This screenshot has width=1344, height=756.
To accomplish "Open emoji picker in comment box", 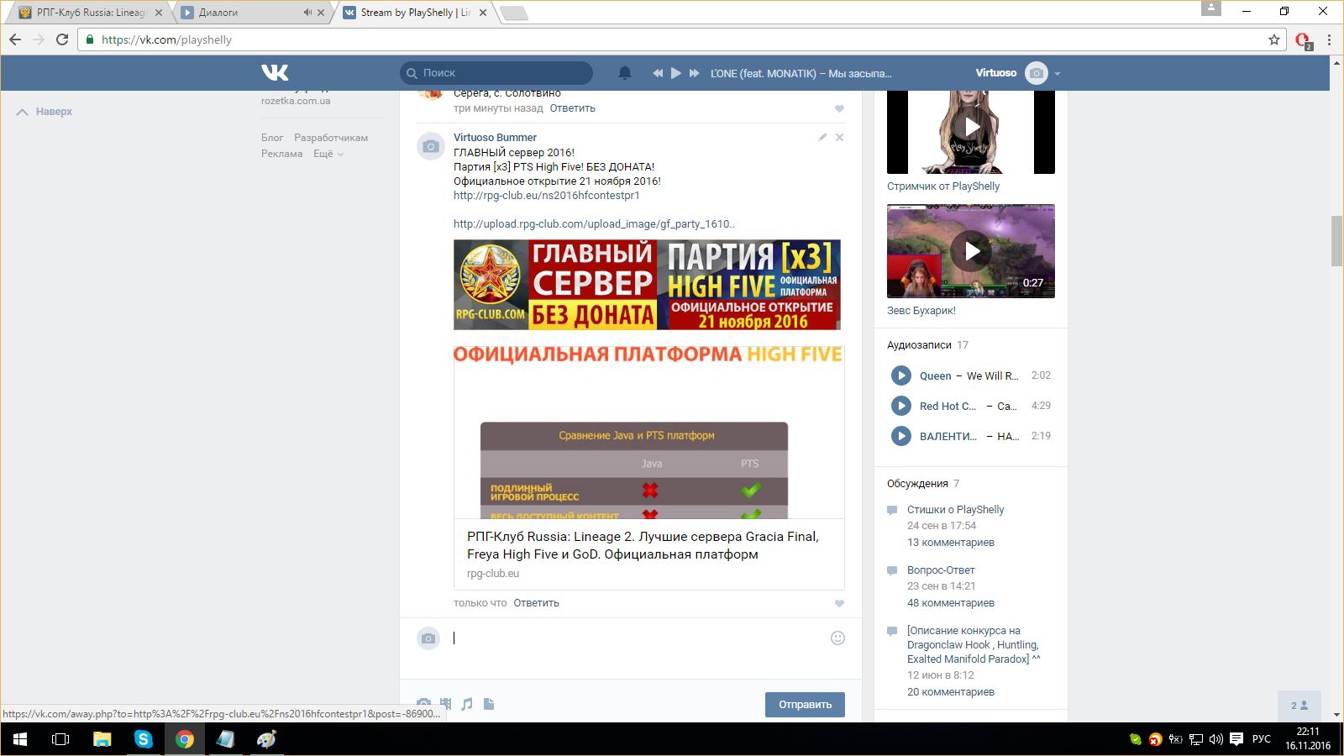I will tap(837, 638).
